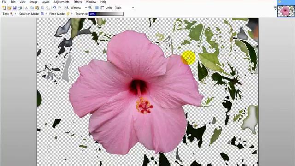Open the View menu

(23, 2)
